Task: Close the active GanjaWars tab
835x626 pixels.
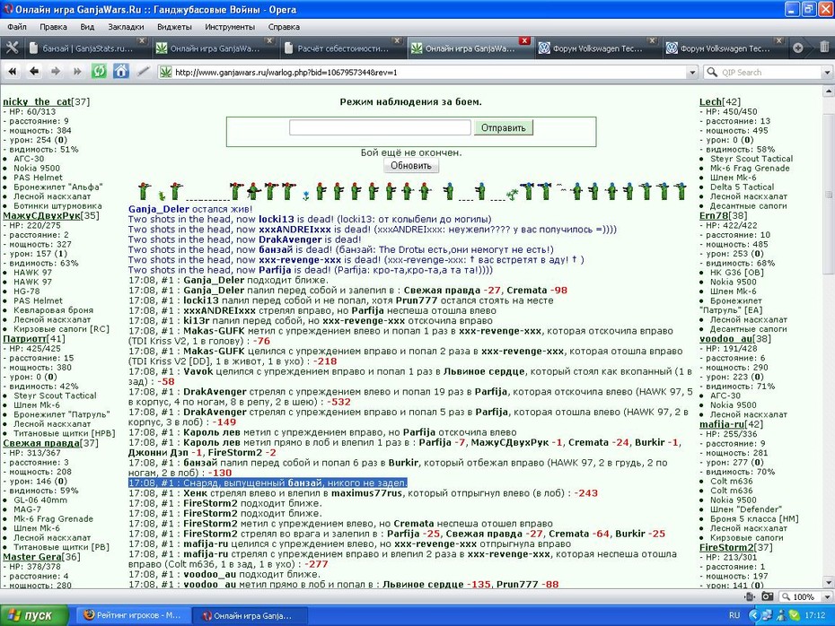Action: (x=524, y=40)
